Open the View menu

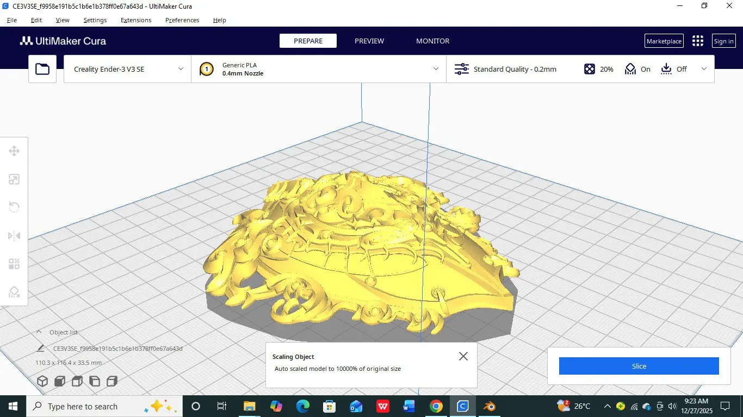[x=63, y=20]
